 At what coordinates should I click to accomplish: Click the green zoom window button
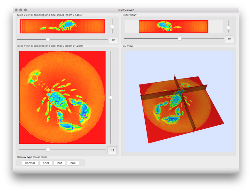tap(26, 10)
